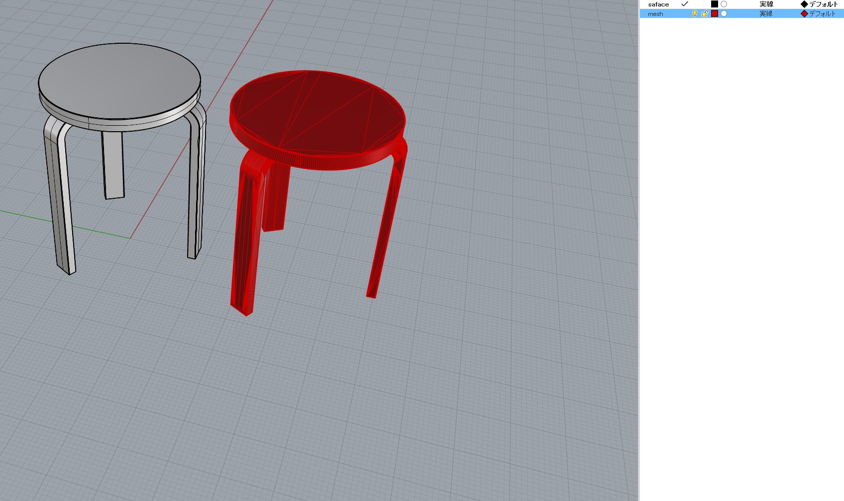This screenshot has height=501, width=844.
Task: Select the mesh layer name
Action: point(655,14)
